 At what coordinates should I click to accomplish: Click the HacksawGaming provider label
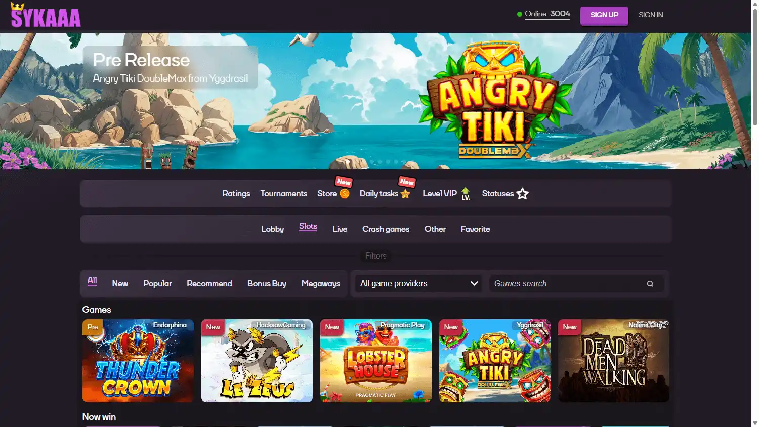tap(281, 325)
